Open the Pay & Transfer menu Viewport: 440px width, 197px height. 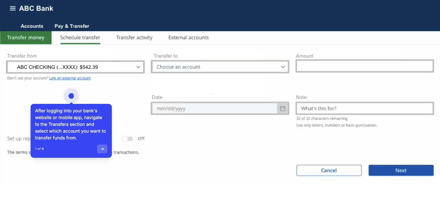click(72, 26)
